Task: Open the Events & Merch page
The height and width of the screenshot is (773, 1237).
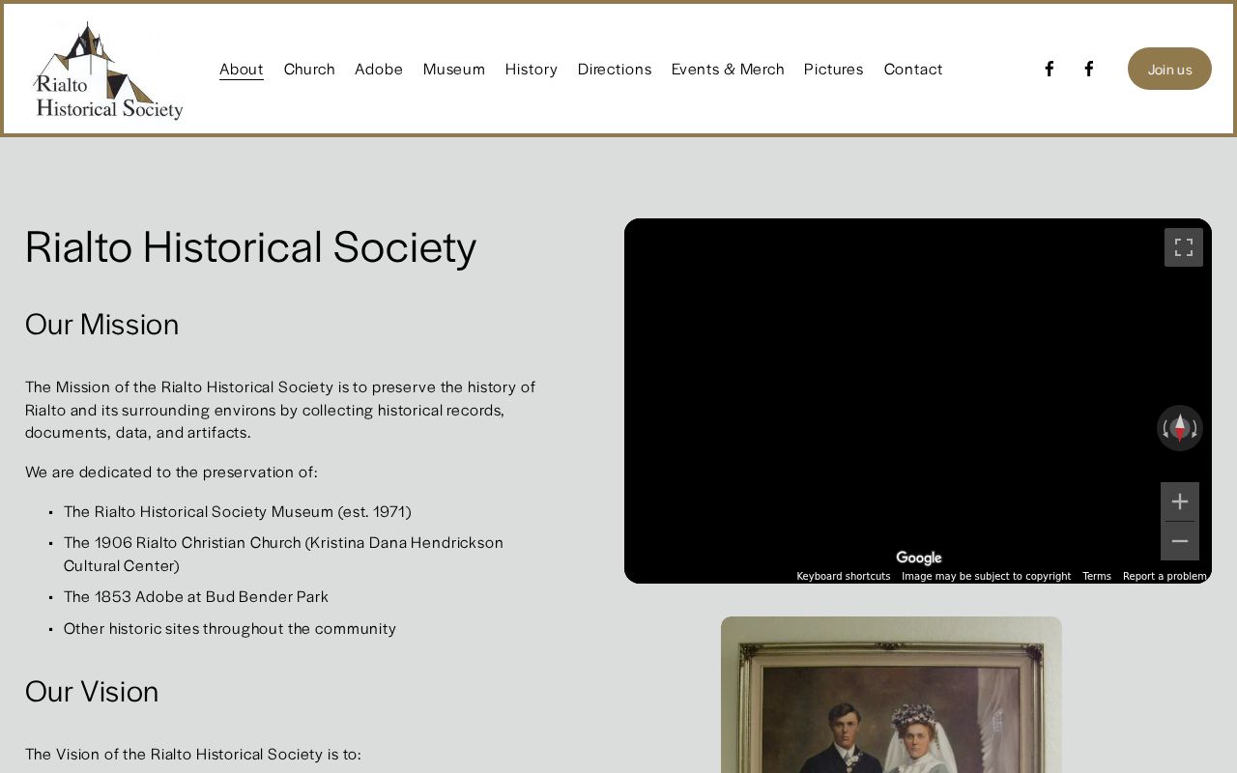Action: 728,69
